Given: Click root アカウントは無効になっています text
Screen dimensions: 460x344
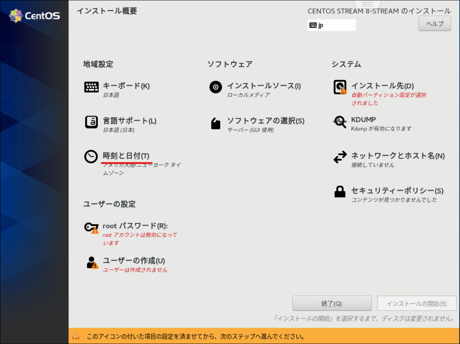Looking at the screenshot, I should [140, 239].
